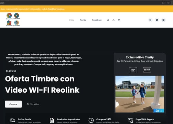173x124 pixels.
Task: Select the 180° panorama icon
Action: point(133,70)
